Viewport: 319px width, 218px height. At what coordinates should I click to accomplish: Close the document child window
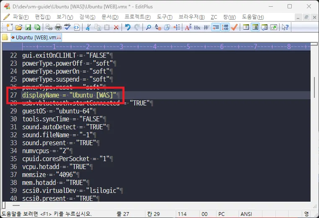pos(314,18)
